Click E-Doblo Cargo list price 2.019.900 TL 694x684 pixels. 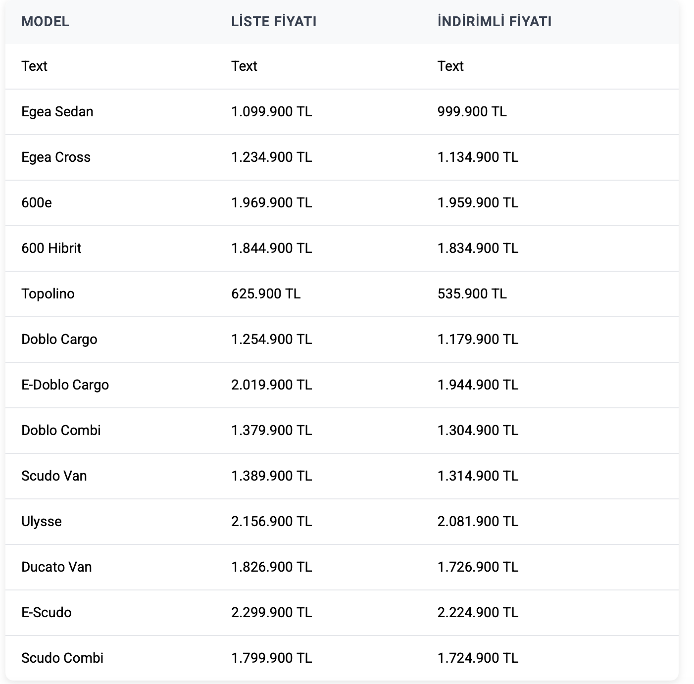[x=271, y=385]
